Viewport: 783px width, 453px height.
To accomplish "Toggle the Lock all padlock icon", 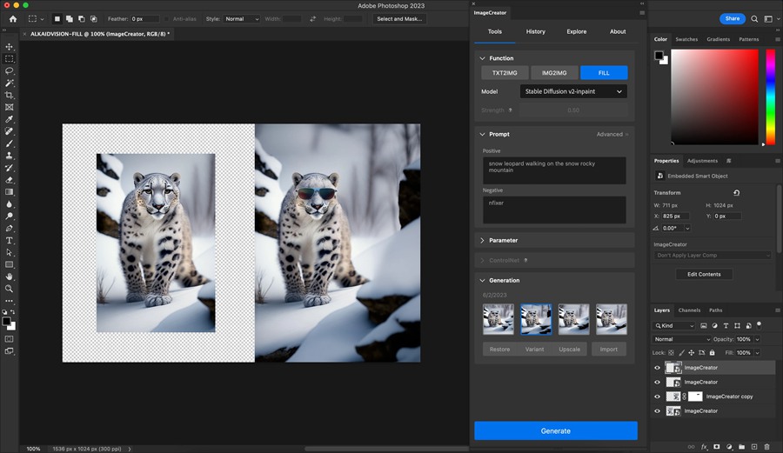I will click(x=712, y=353).
